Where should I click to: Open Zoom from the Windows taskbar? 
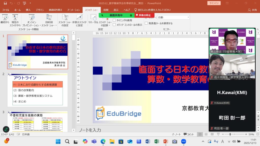coord(184,141)
